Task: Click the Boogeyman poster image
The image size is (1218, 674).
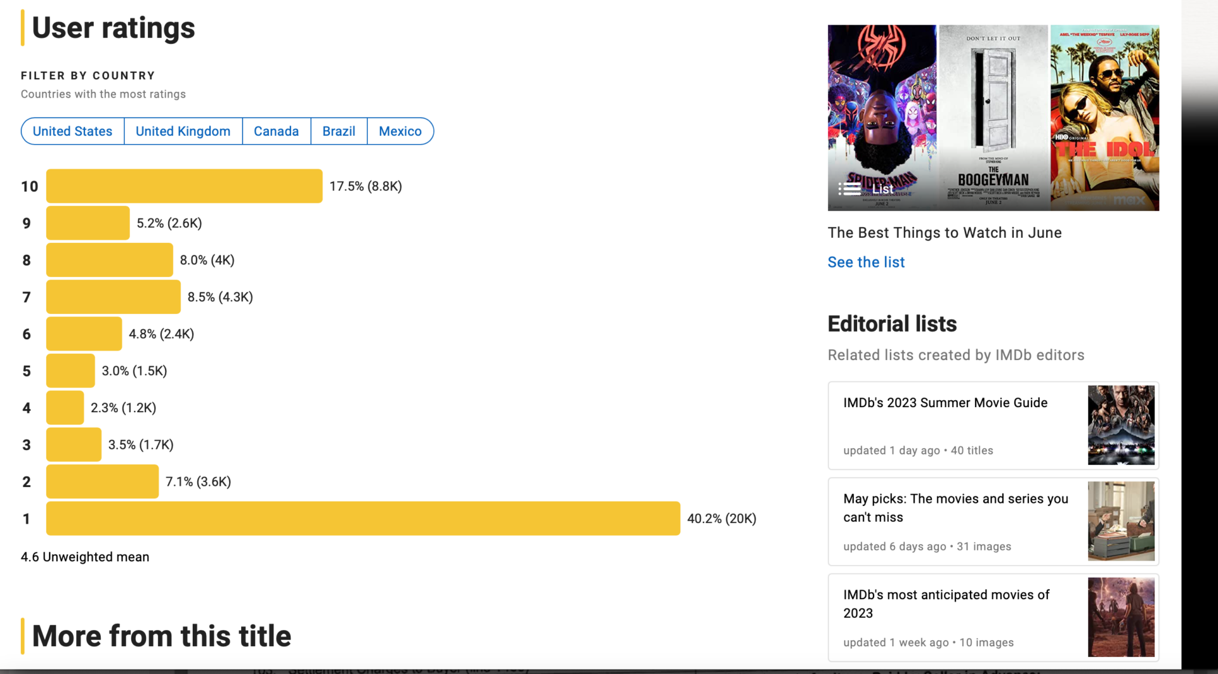Action: pyautogui.click(x=993, y=118)
